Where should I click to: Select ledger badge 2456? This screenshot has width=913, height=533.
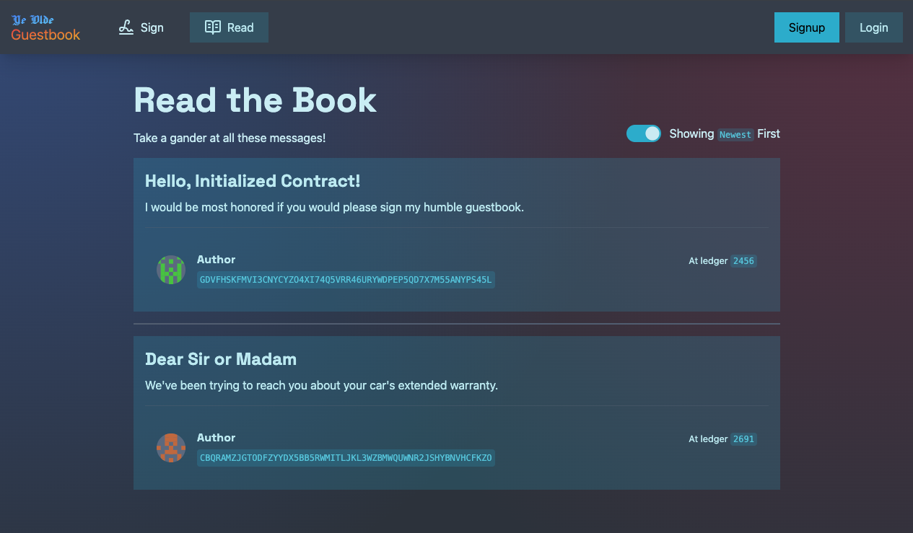(743, 260)
